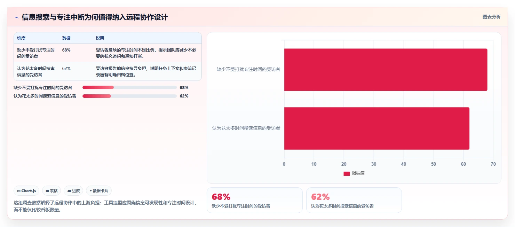Click the description starting 受访者反映的专注时间
Screen dimensions: 515x227
pyautogui.click(x=146, y=53)
